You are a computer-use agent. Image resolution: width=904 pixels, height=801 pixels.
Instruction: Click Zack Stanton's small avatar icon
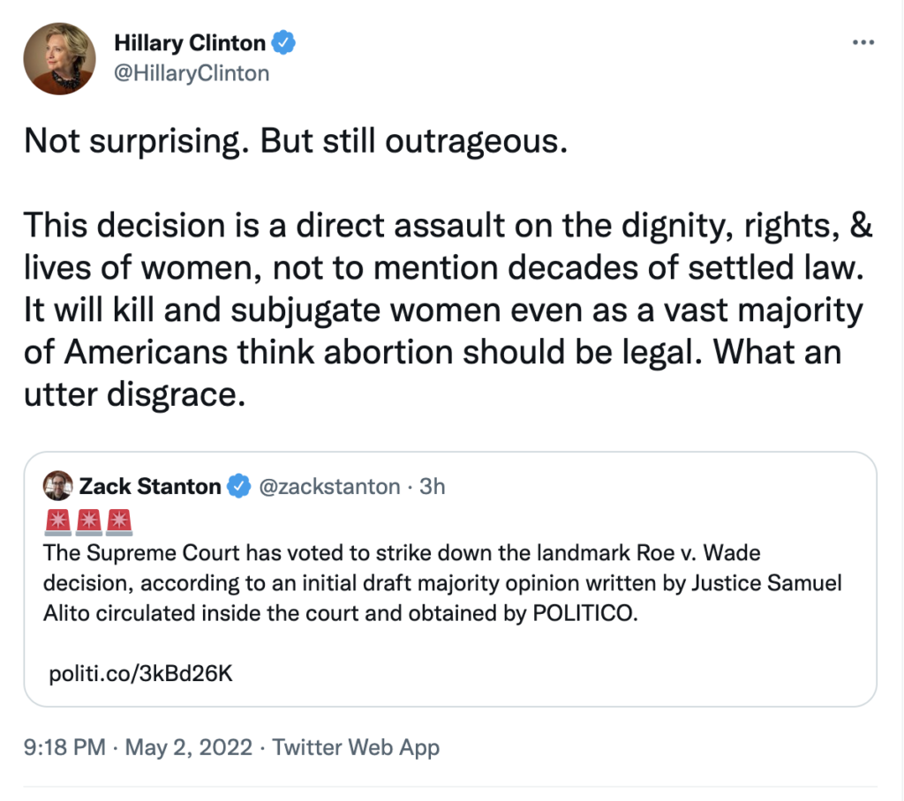[58, 486]
